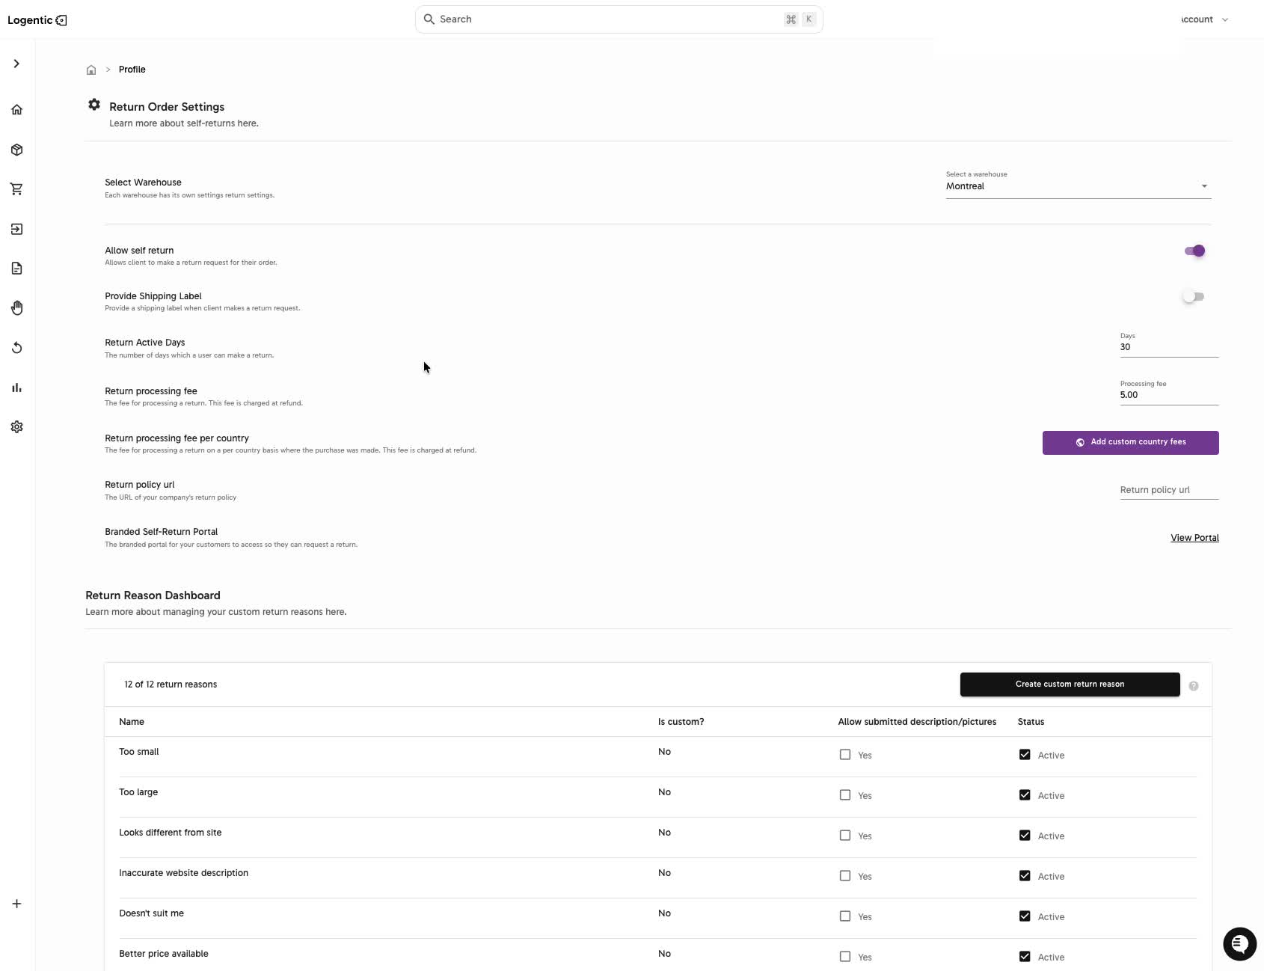Turn off the Allow self return toggle

(x=1194, y=251)
